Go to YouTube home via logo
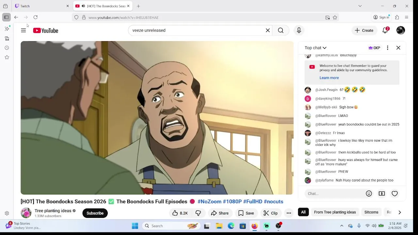The height and width of the screenshot is (235, 418). tap(45, 30)
